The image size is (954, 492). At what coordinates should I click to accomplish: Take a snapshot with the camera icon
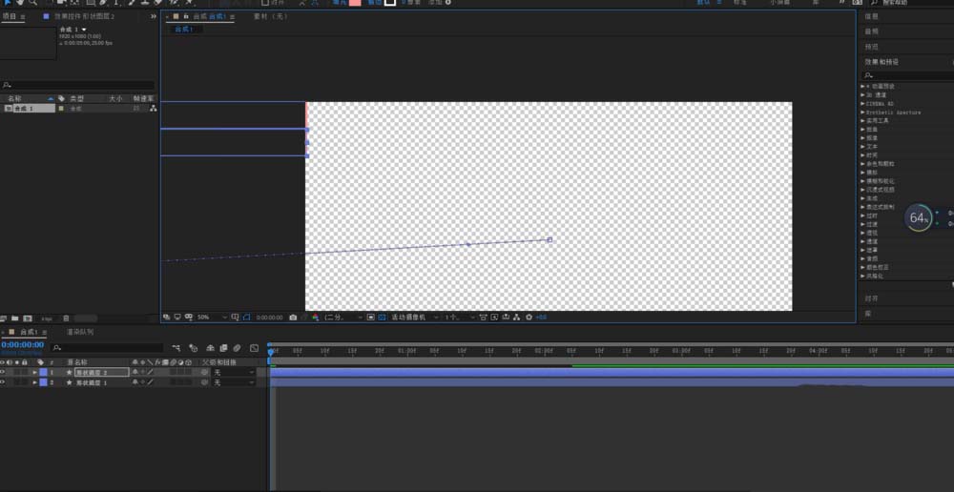pyautogui.click(x=293, y=317)
